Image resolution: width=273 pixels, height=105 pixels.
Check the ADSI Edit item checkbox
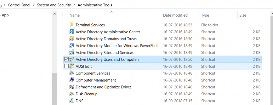[x=66, y=66]
